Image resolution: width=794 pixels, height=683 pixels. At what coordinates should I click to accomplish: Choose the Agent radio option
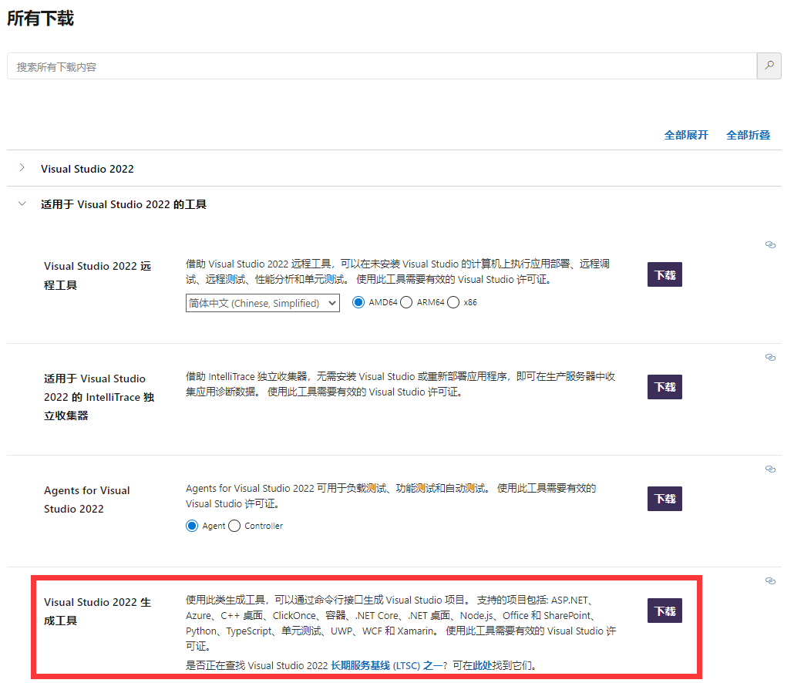click(191, 526)
